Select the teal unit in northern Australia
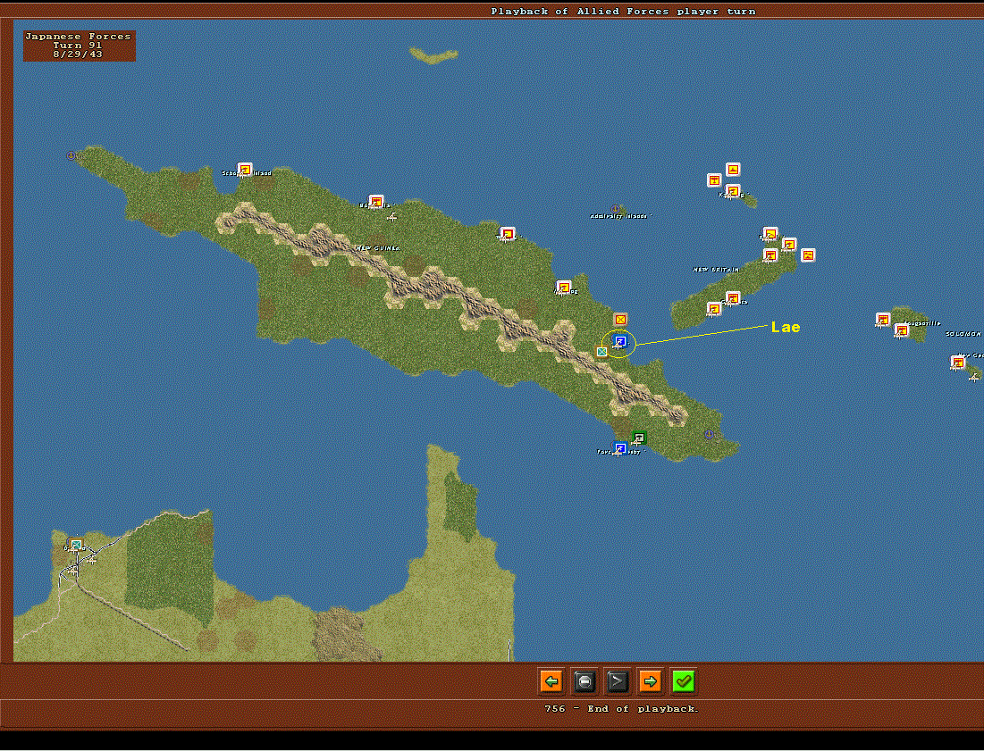 76,546
